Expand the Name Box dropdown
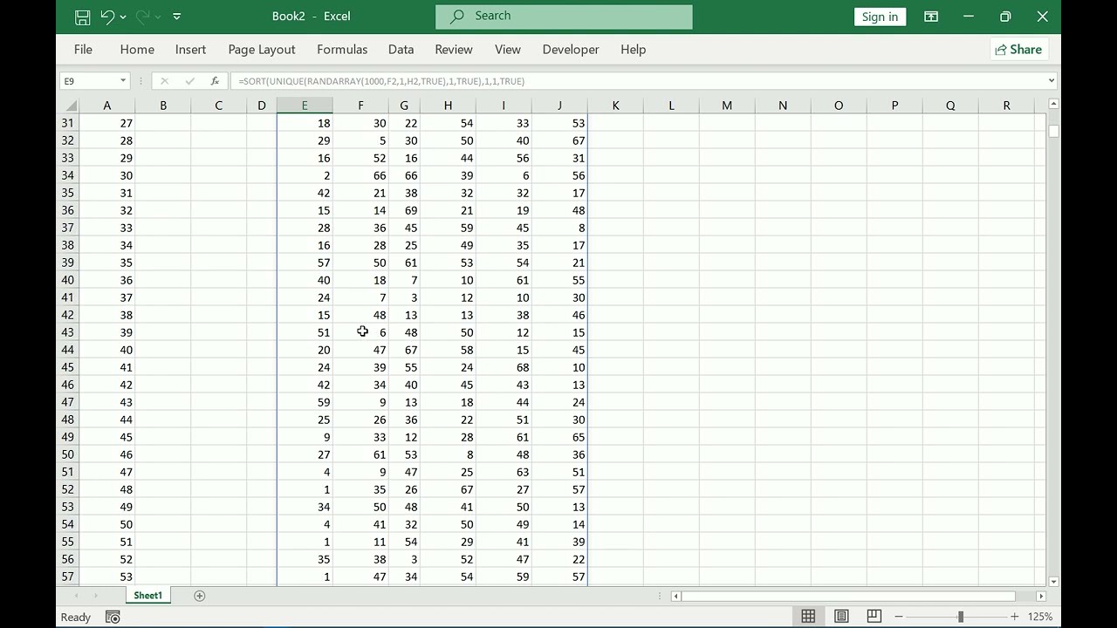1117x628 pixels. [x=123, y=81]
